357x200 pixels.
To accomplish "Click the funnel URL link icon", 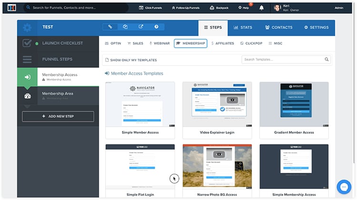I will click(x=110, y=27).
